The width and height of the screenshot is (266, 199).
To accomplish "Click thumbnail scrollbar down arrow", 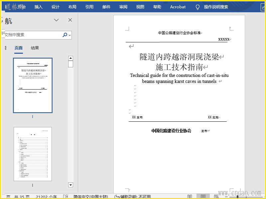I will click(70, 185).
